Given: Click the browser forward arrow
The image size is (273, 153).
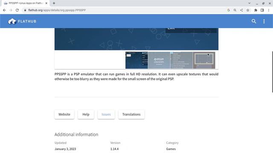Looking at the screenshot, I should (11, 10).
